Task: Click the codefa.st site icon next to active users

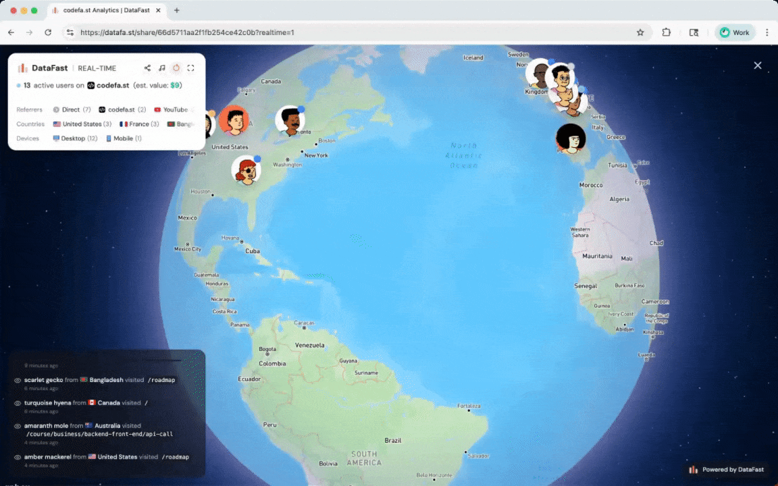Action: (91, 85)
